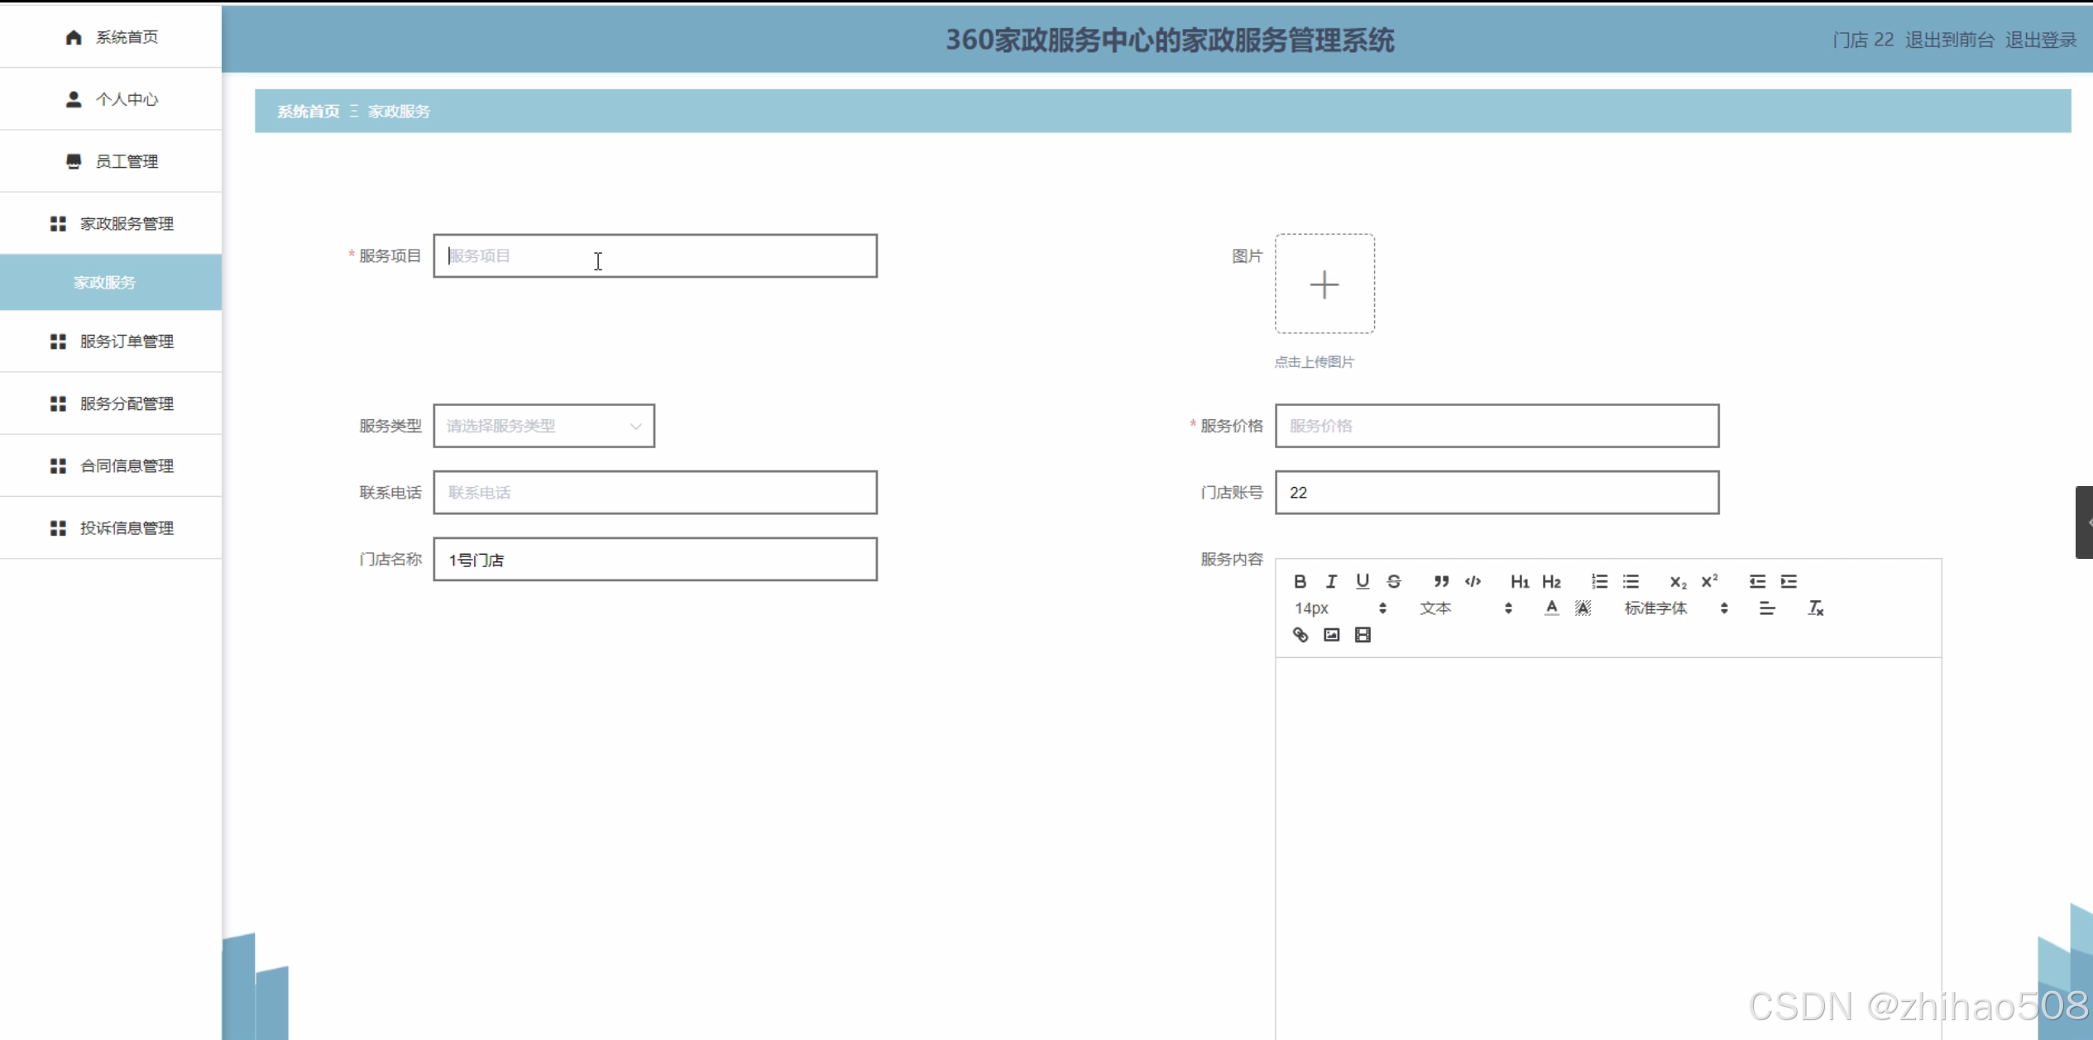Viewport: 2093px width, 1040px height.
Task: Toggle italic formatting in the editor toolbar
Action: tap(1331, 581)
